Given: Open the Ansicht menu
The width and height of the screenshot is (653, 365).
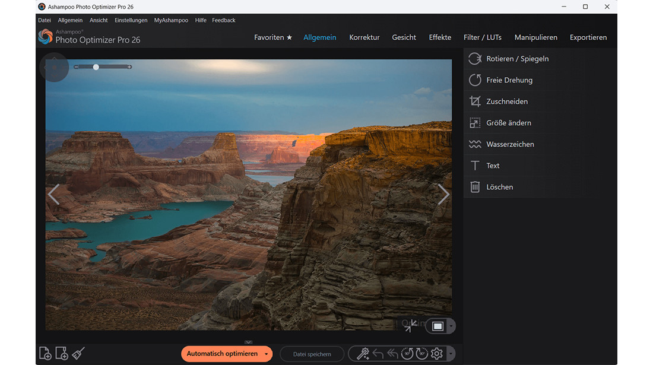Looking at the screenshot, I should coord(99,20).
